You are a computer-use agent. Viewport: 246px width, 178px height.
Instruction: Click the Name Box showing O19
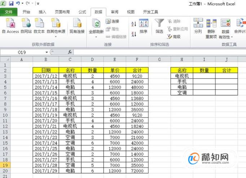pyautogui.click(x=22, y=52)
